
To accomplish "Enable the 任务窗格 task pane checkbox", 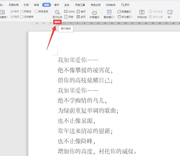I will coord(22,17).
